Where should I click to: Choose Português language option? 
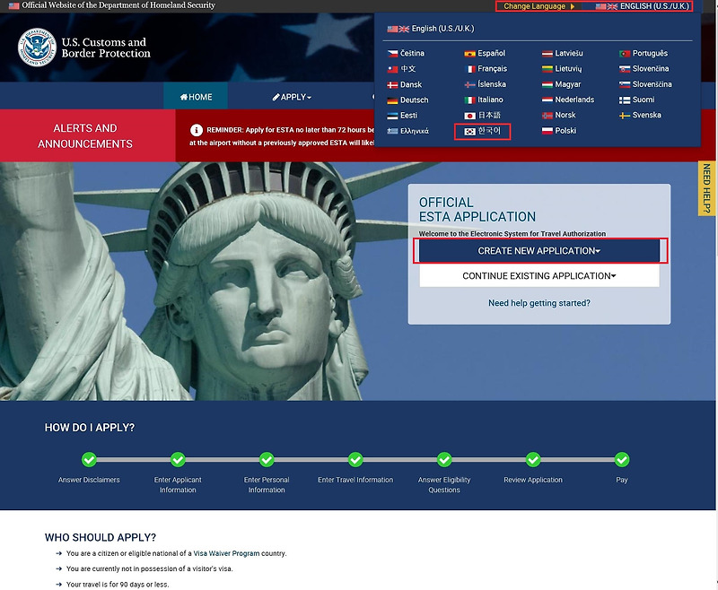click(644, 53)
